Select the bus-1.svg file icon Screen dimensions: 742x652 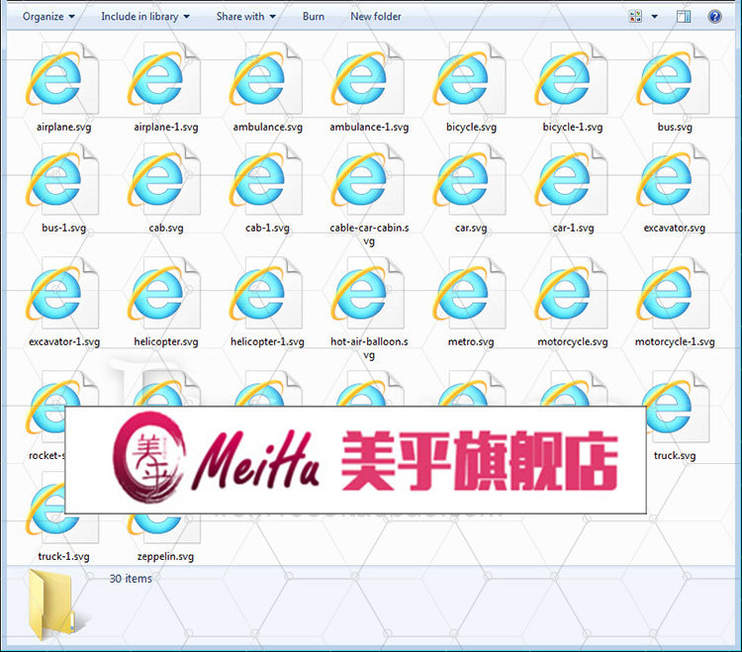pyautogui.click(x=62, y=179)
